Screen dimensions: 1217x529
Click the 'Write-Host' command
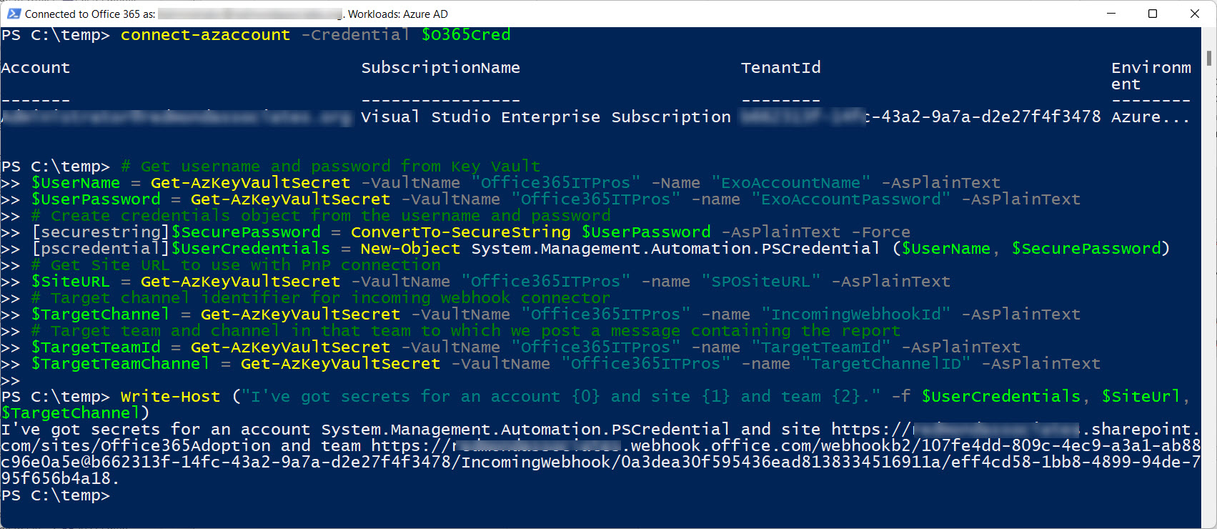coord(170,397)
